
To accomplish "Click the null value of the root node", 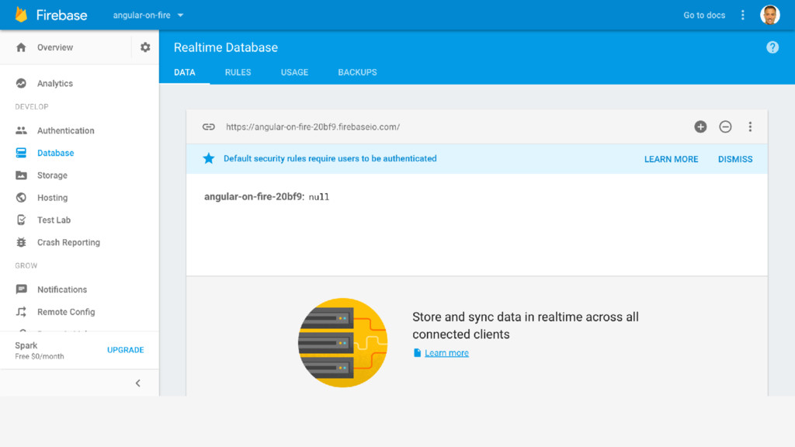I will (x=319, y=197).
